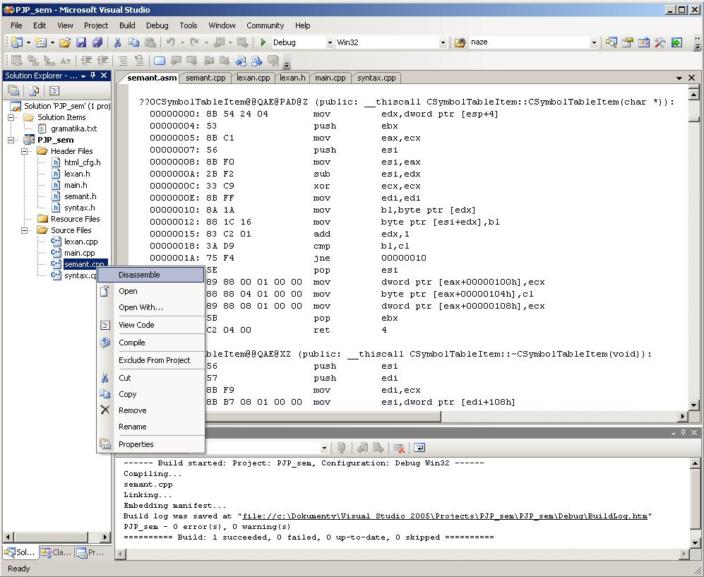Open the Win32 platform dropdown
The height and width of the screenshot is (577, 704).
443,42
